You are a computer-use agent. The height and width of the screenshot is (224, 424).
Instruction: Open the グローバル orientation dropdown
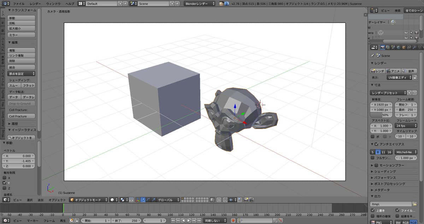[168, 200]
